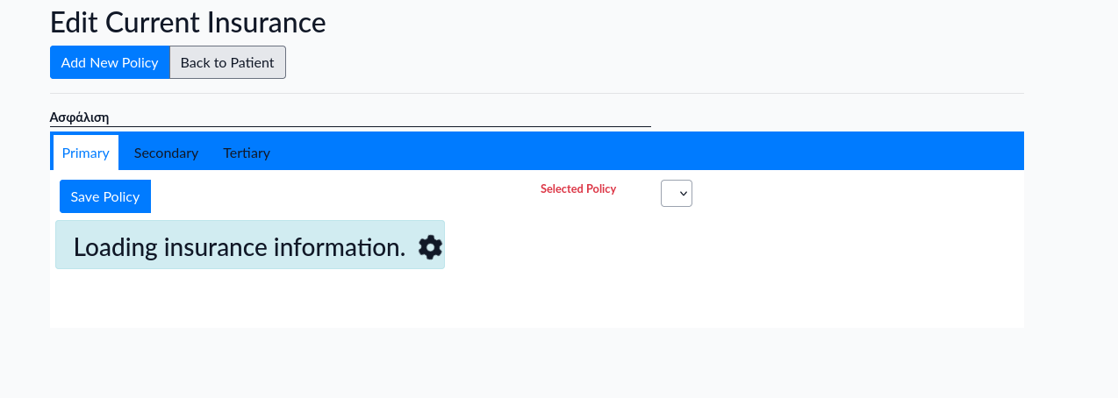Go Back to Patient
The image size is (1118, 398).
[227, 62]
